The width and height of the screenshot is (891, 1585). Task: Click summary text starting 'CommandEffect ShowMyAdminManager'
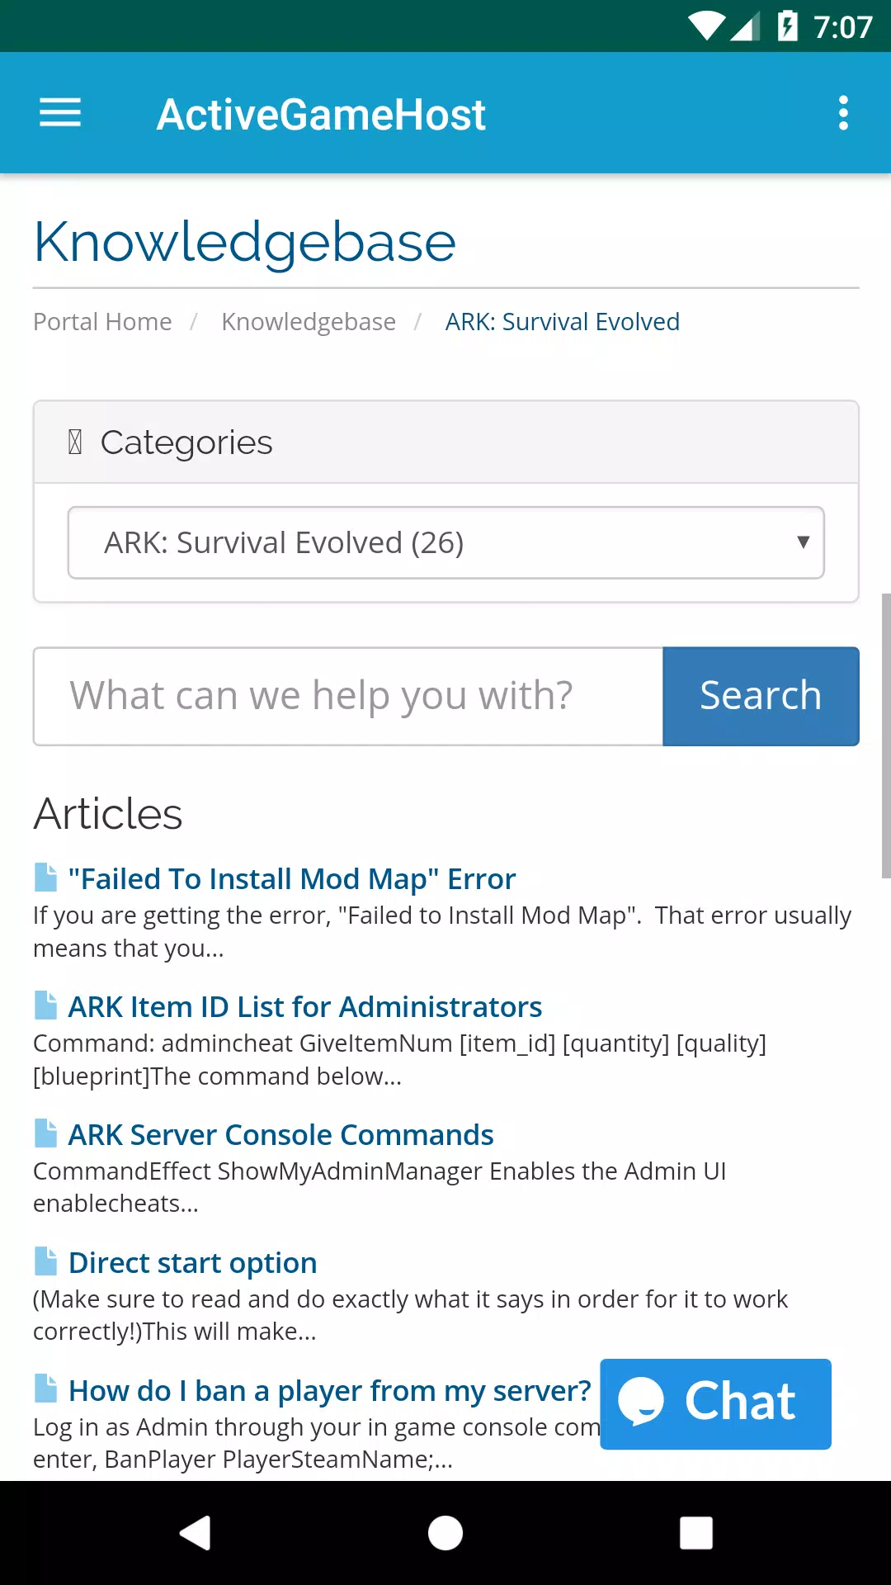tap(379, 1187)
